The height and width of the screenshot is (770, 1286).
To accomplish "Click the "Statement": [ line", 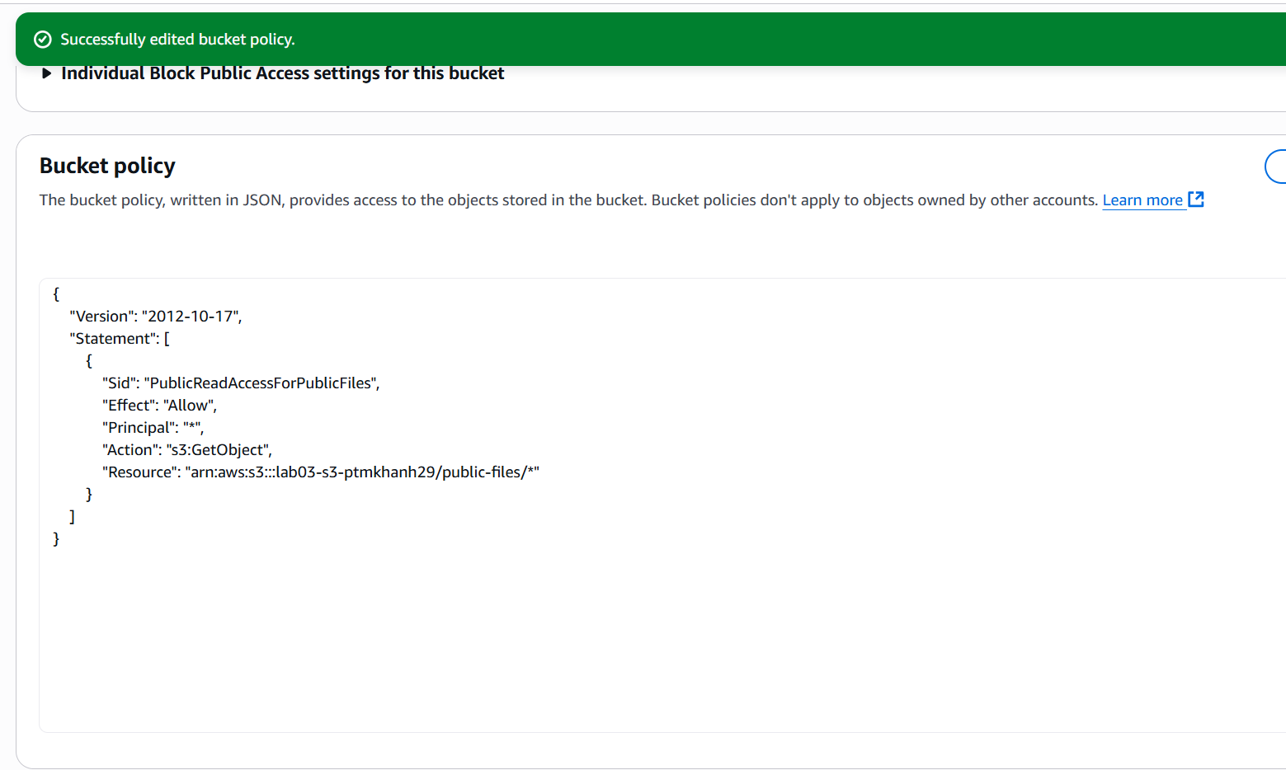I will 120,338.
